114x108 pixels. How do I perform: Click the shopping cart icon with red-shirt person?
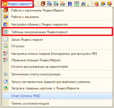click(109, 4)
